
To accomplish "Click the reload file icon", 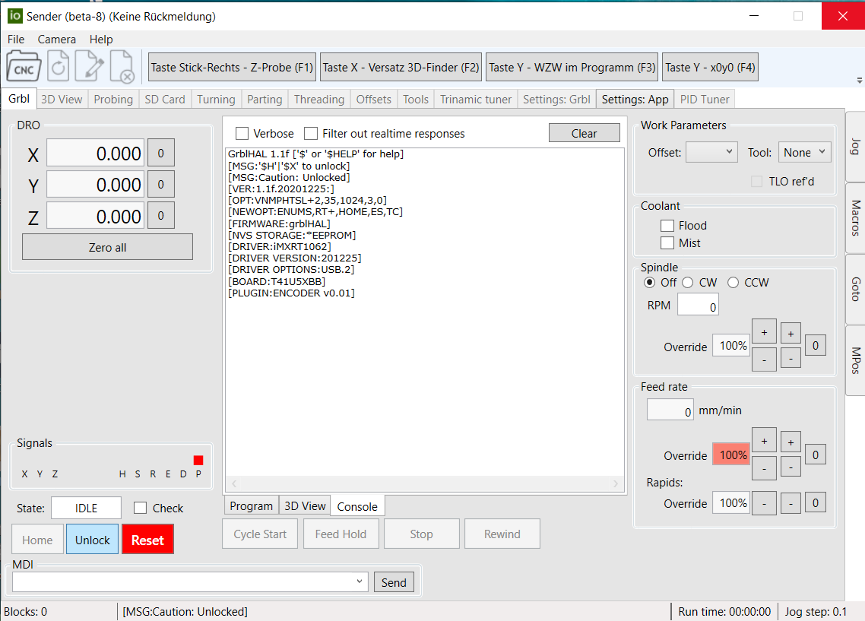I will click(59, 67).
